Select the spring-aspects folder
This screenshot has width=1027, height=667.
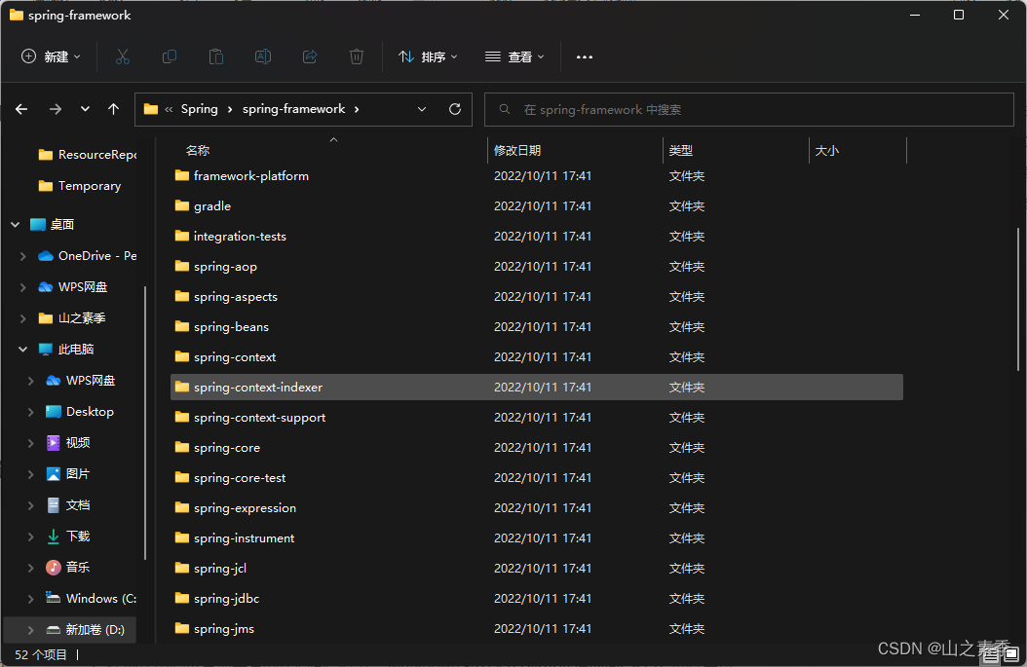537,297
